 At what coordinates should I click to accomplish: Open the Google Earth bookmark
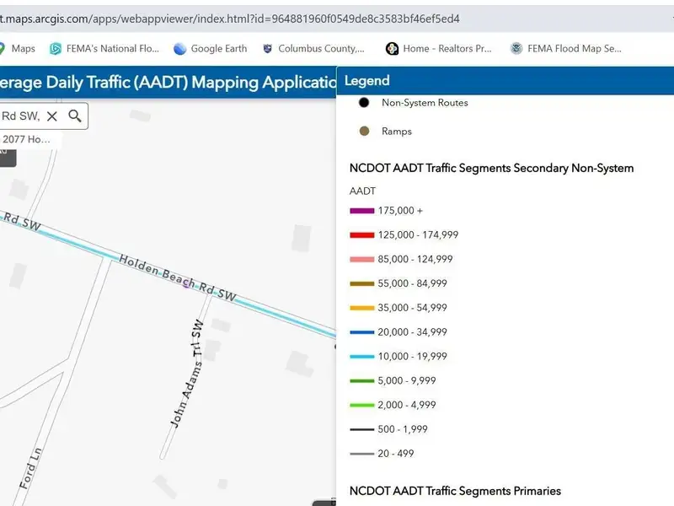[x=211, y=49]
